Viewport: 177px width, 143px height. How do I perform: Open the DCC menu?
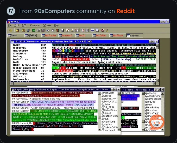pos(24,25)
